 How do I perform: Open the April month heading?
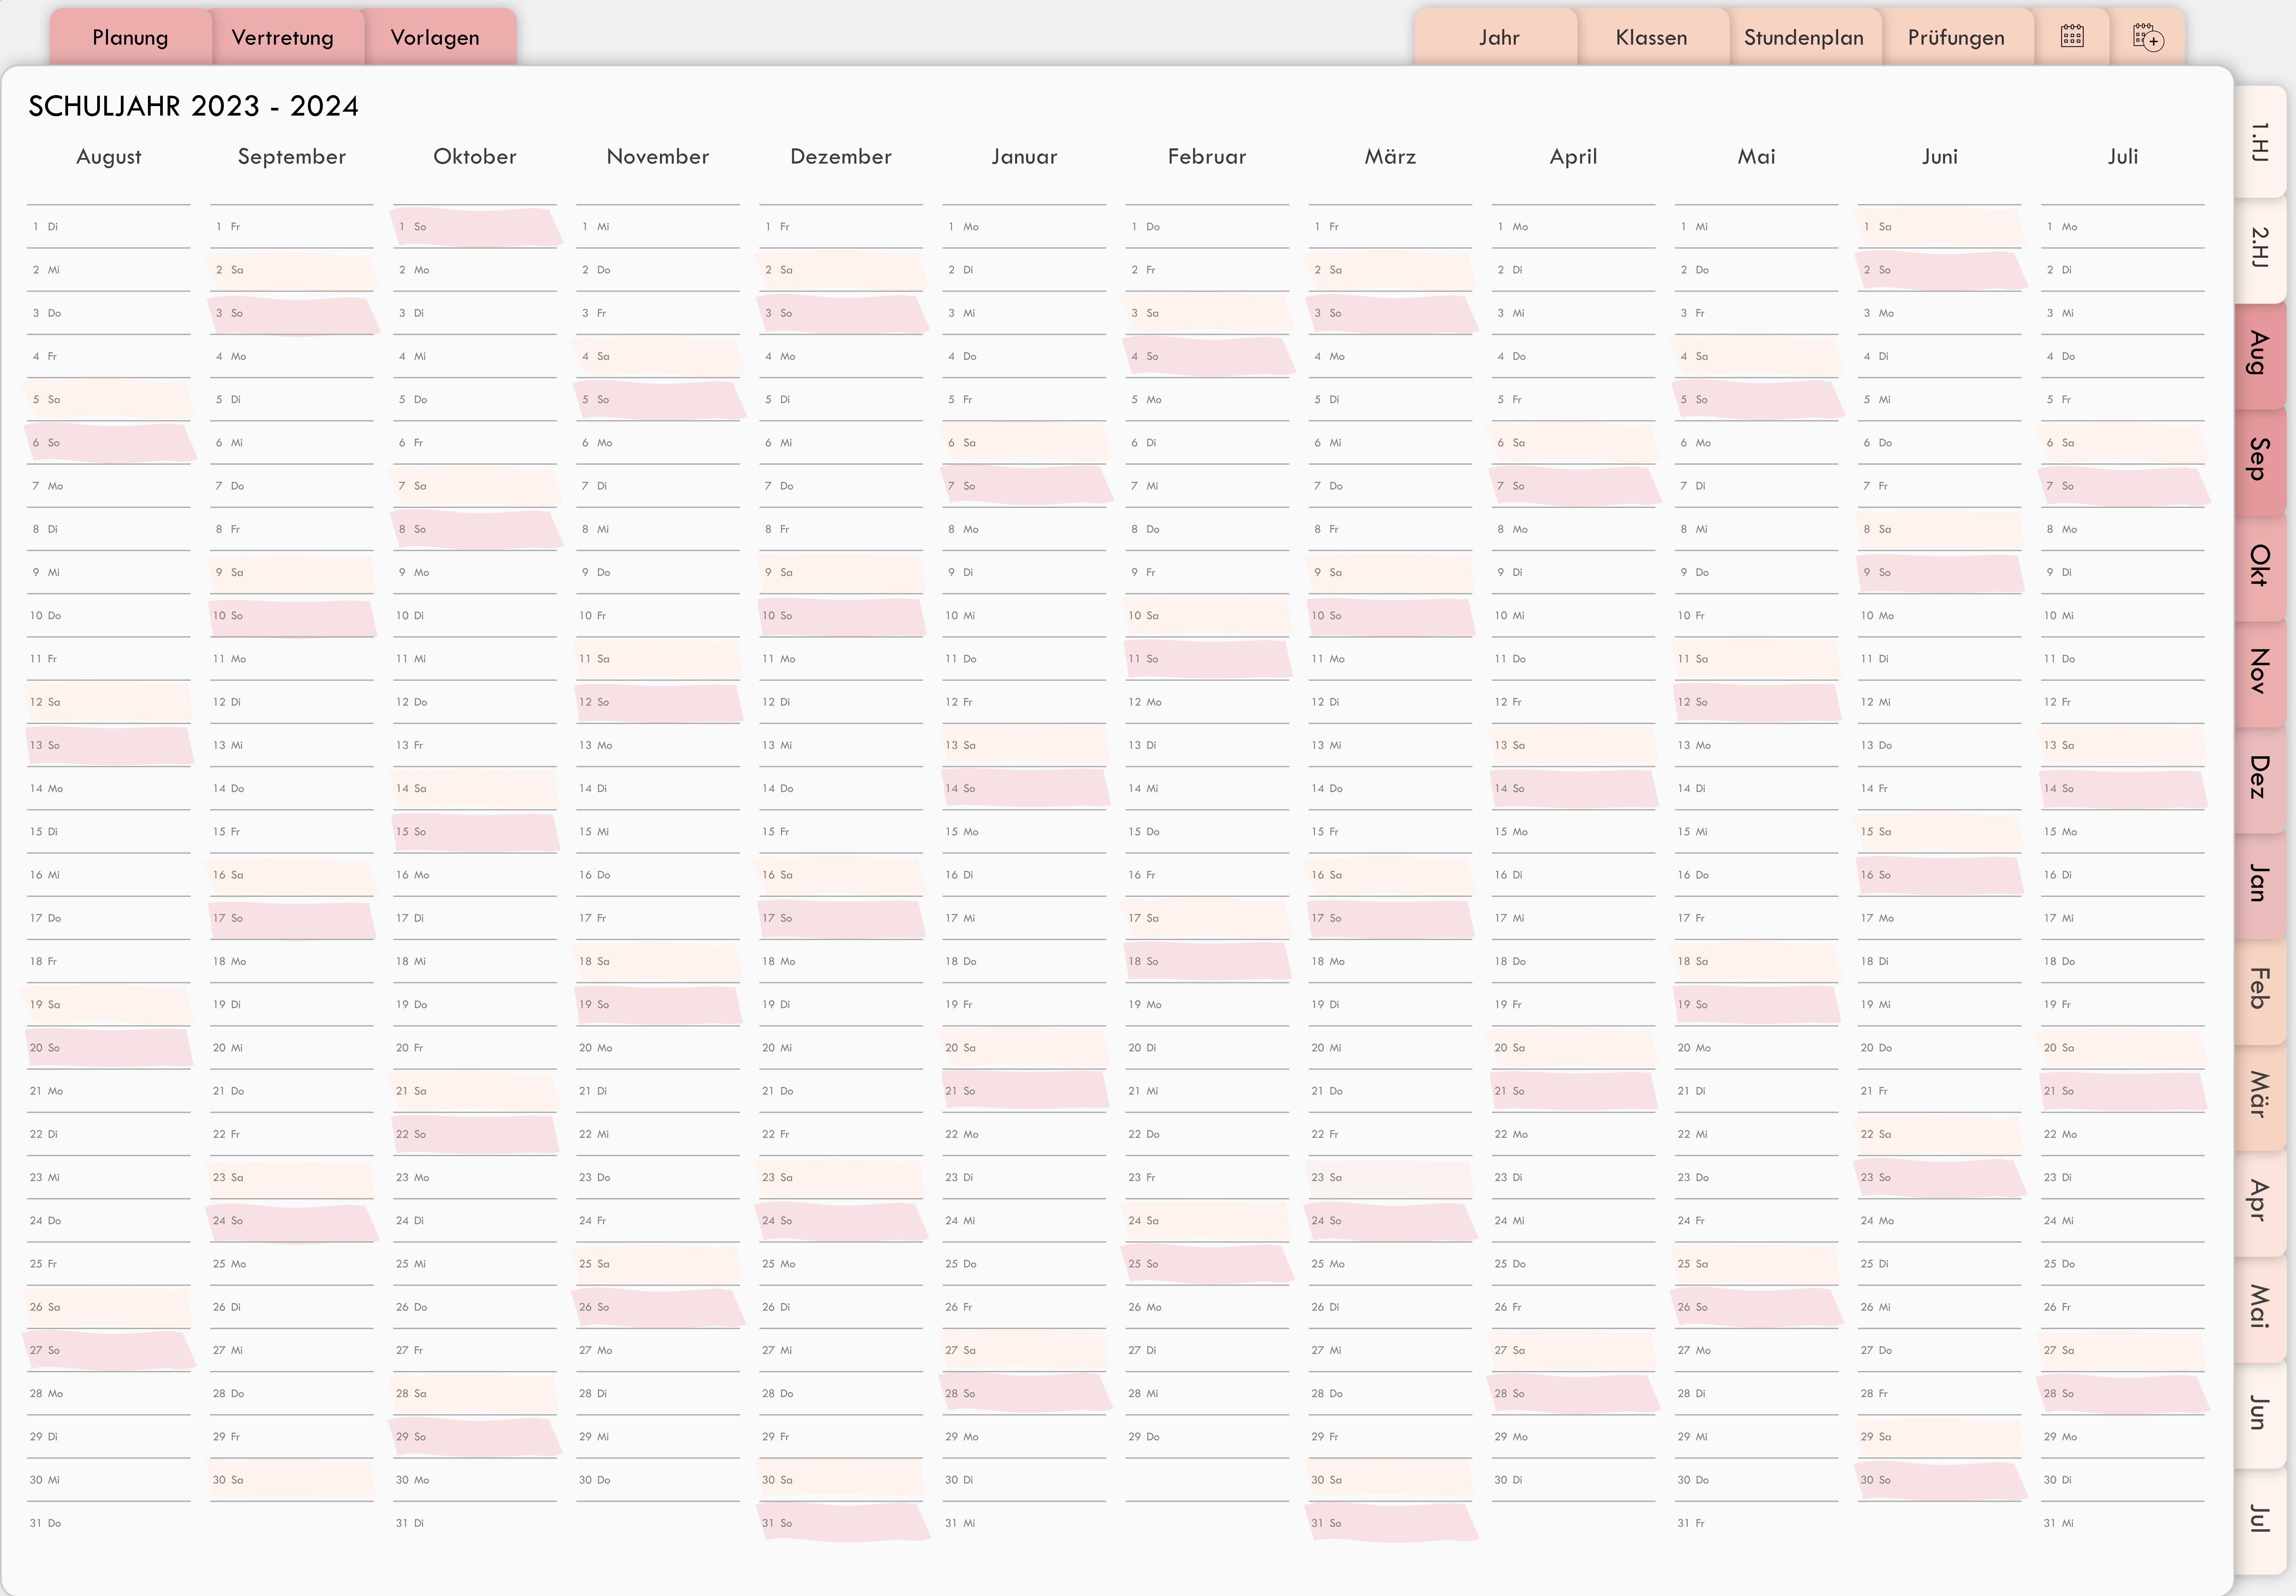tap(1573, 157)
